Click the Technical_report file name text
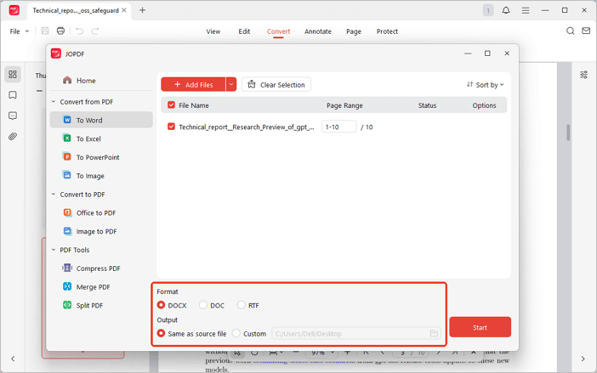 coord(247,127)
